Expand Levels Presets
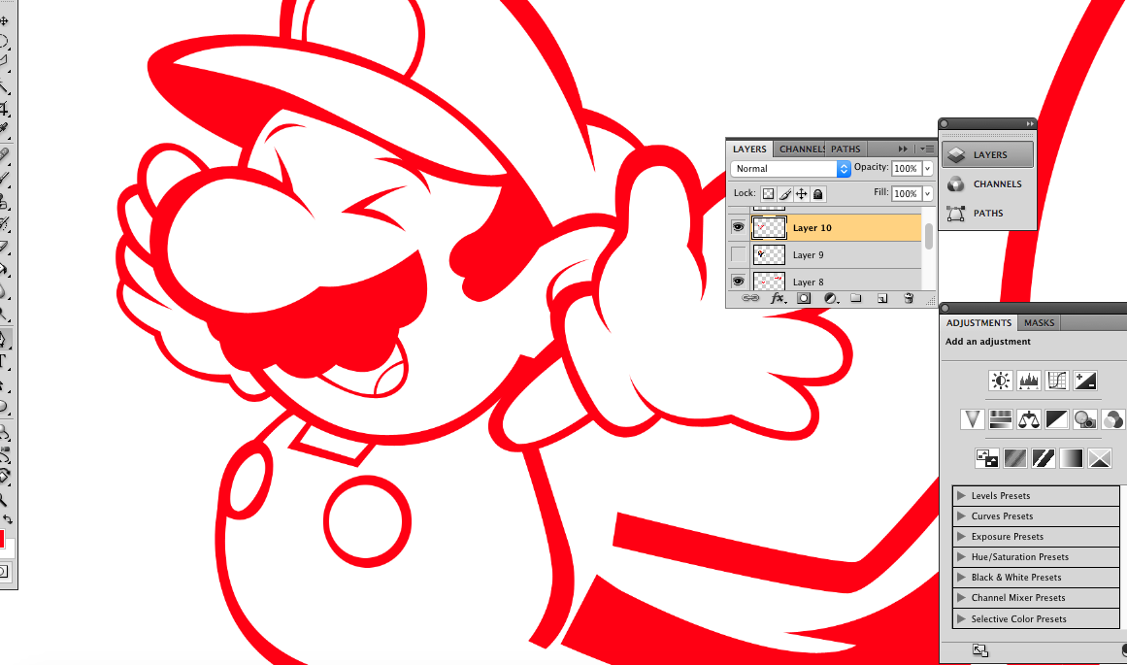1127x665 pixels. (962, 495)
